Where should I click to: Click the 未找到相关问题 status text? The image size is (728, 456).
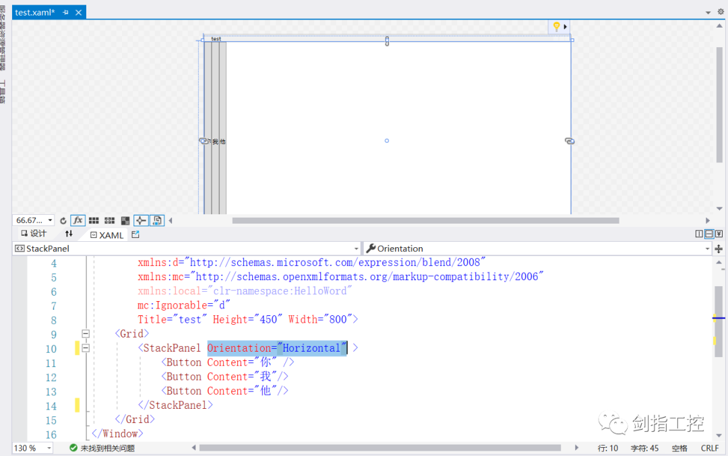107,448
